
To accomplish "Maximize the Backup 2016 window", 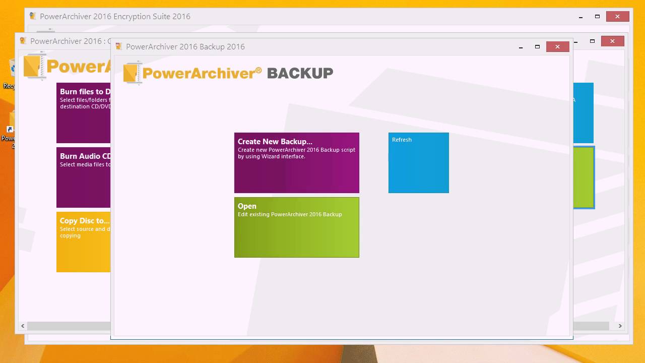I will point(537,47).
